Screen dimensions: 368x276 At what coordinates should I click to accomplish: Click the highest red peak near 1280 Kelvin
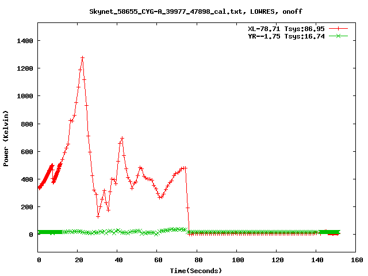(82, 57)
